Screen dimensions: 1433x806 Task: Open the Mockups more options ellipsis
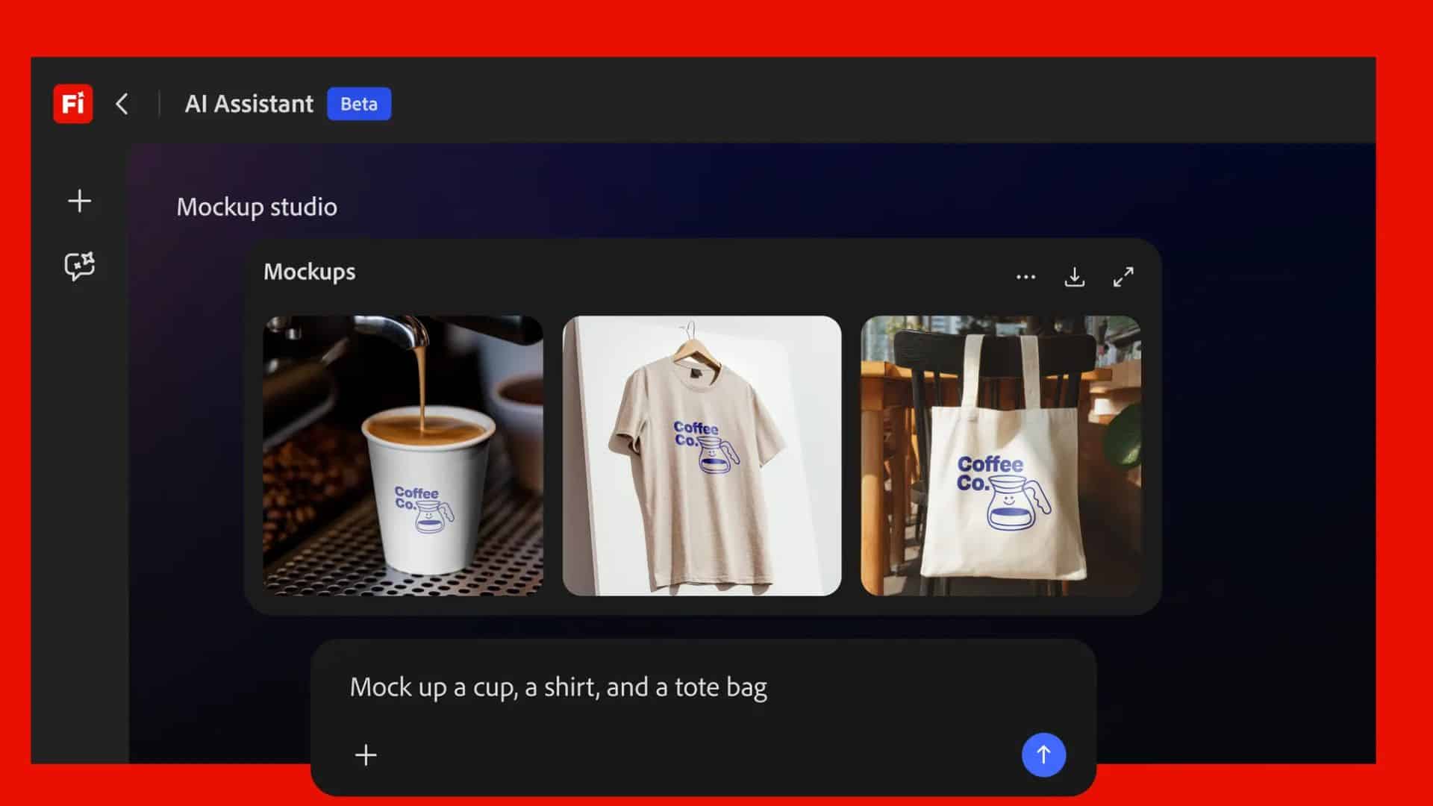1025,277
